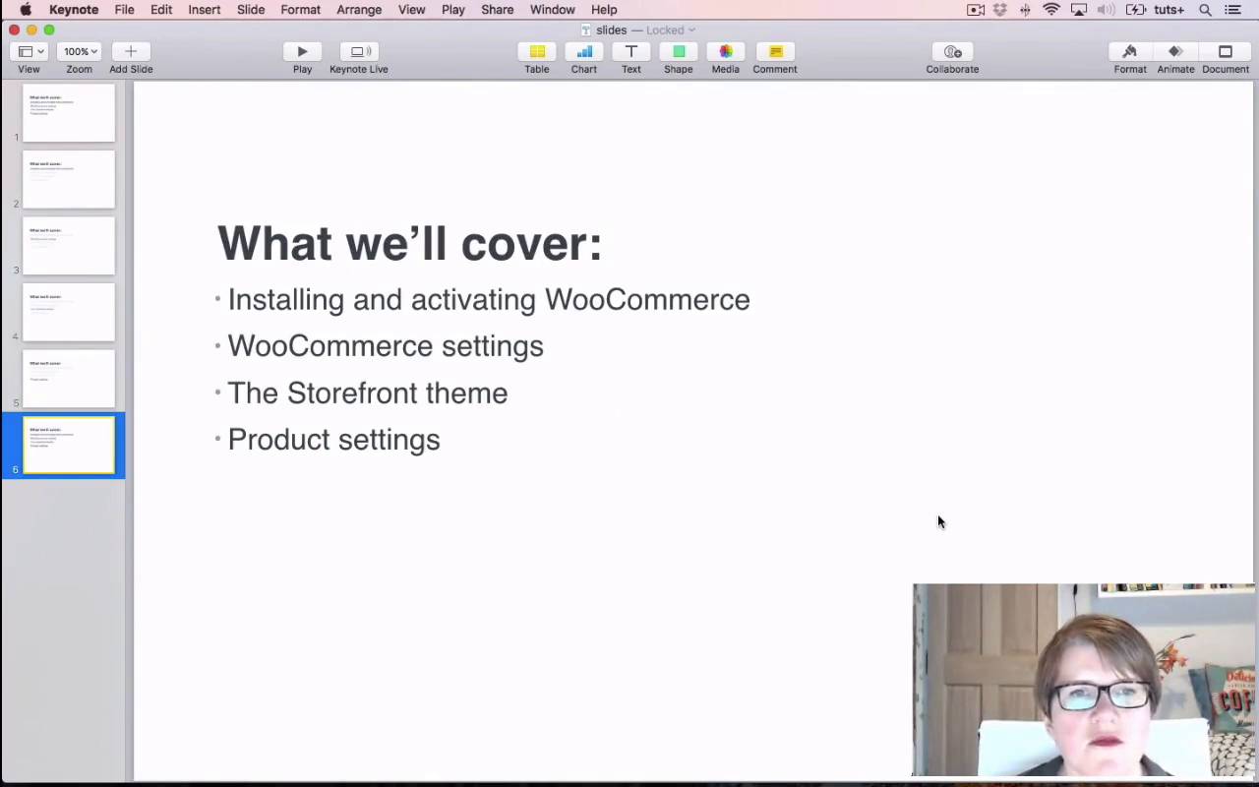Click 'The Storefront theme' bullet

[368, 393]
